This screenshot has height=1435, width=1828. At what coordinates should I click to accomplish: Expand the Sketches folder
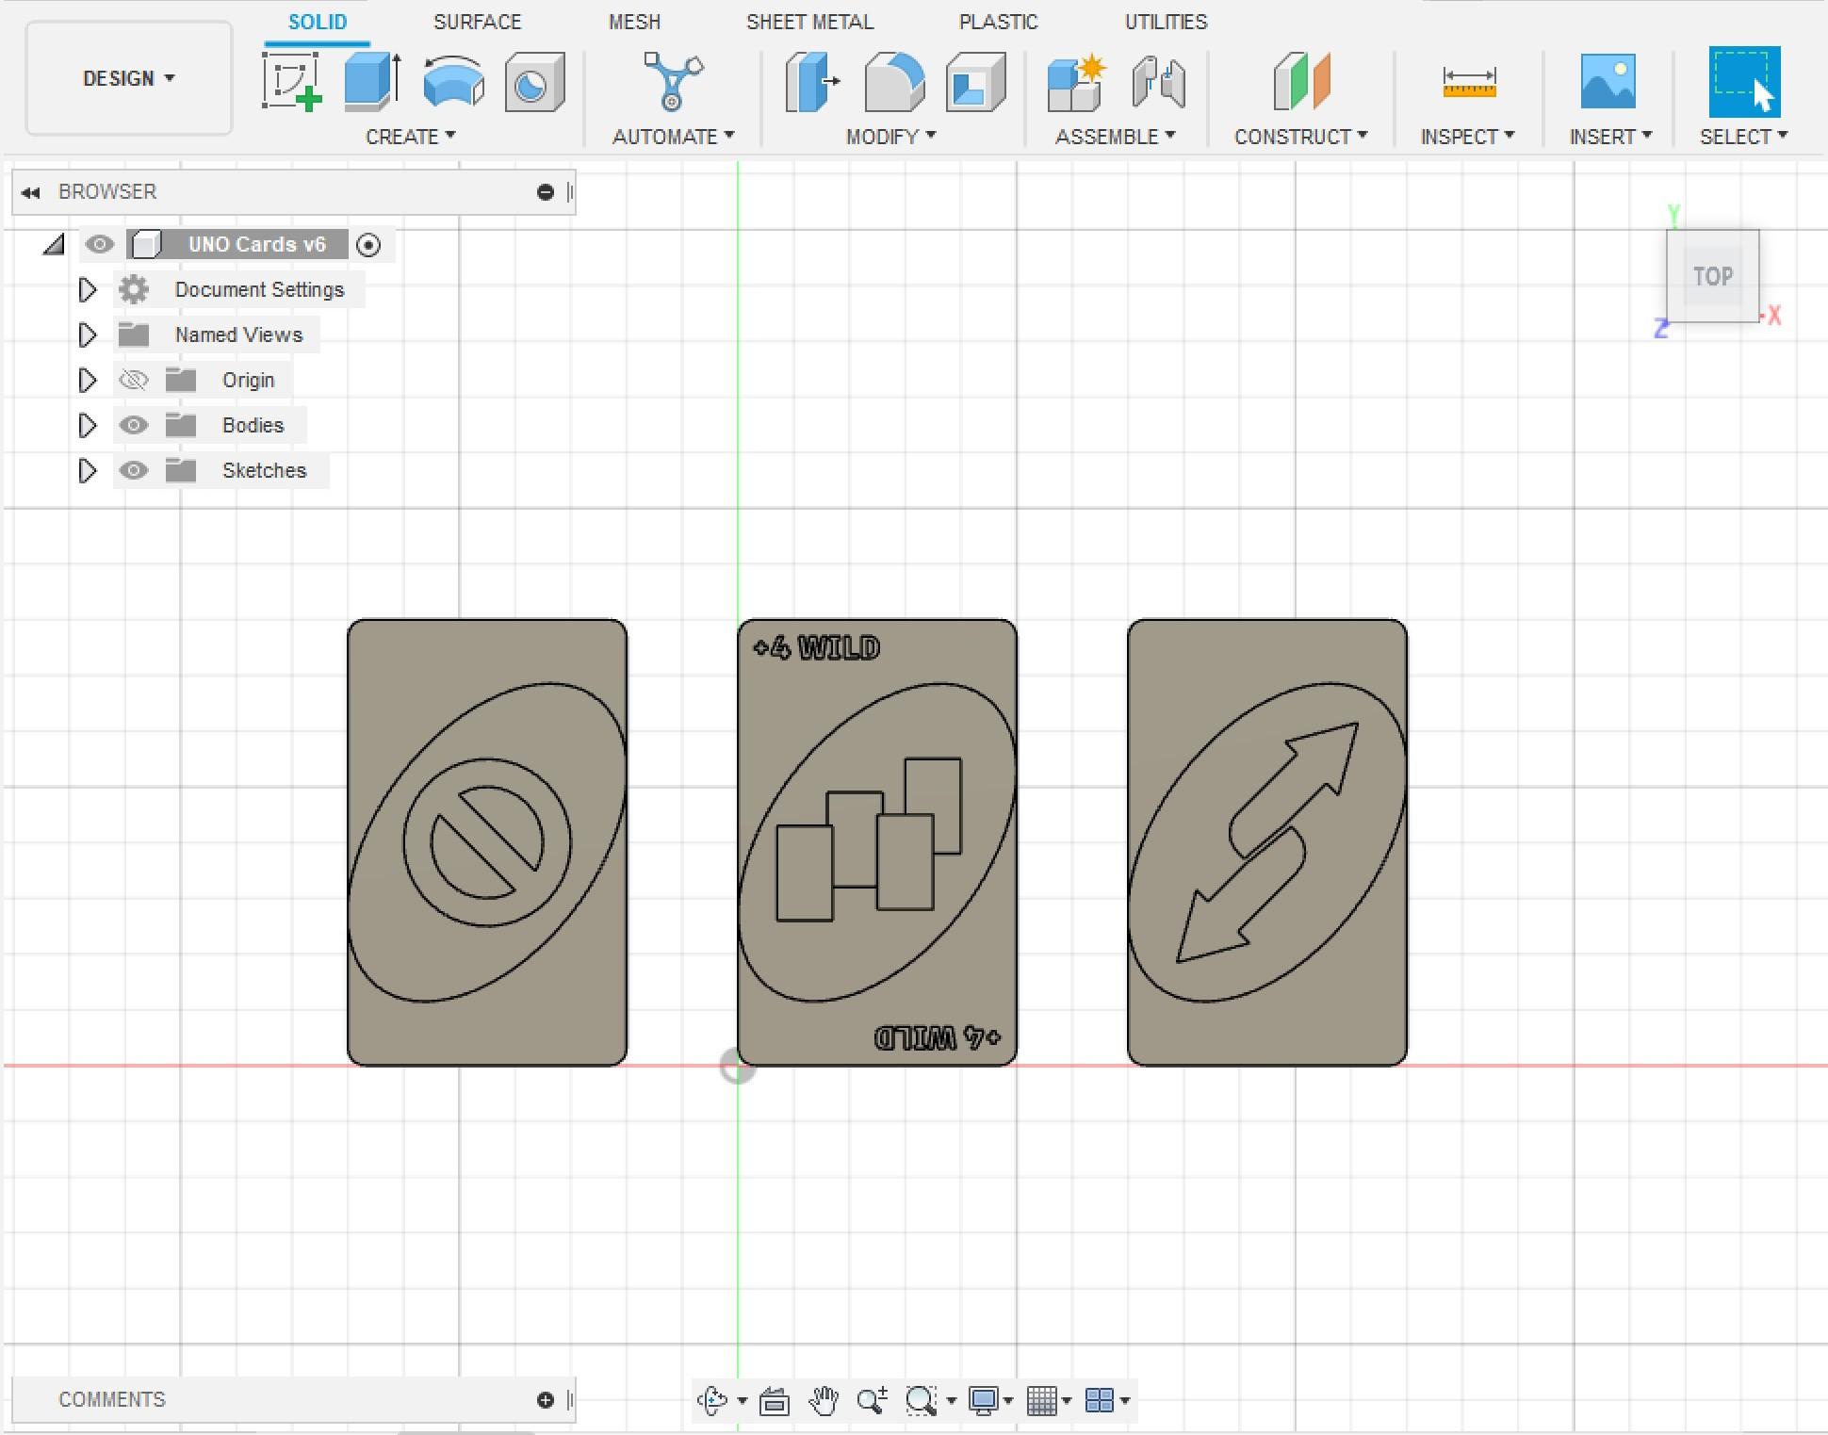click(88, 470)
